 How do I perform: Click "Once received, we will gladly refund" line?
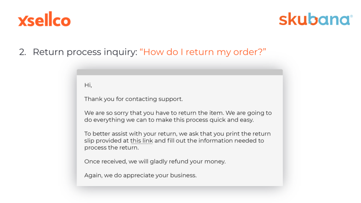tap(155, 161)
